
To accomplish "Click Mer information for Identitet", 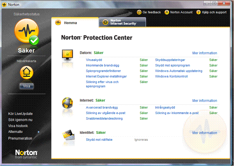I will point(205,133).
